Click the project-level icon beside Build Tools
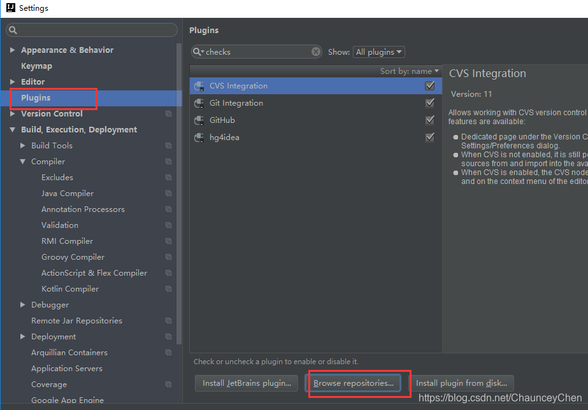This screenshot has width=588, height=410. click(168, 145)
